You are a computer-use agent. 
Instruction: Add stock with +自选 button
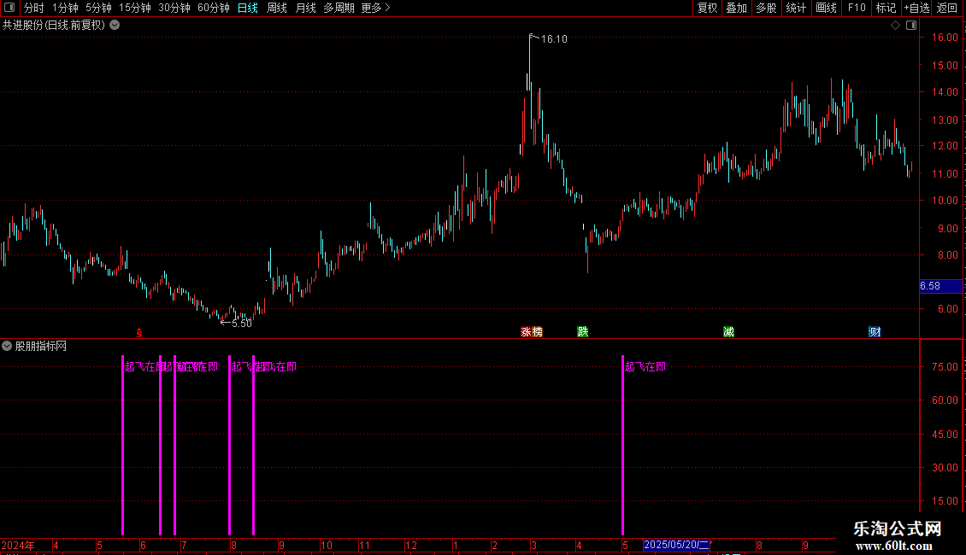[916, 8]
